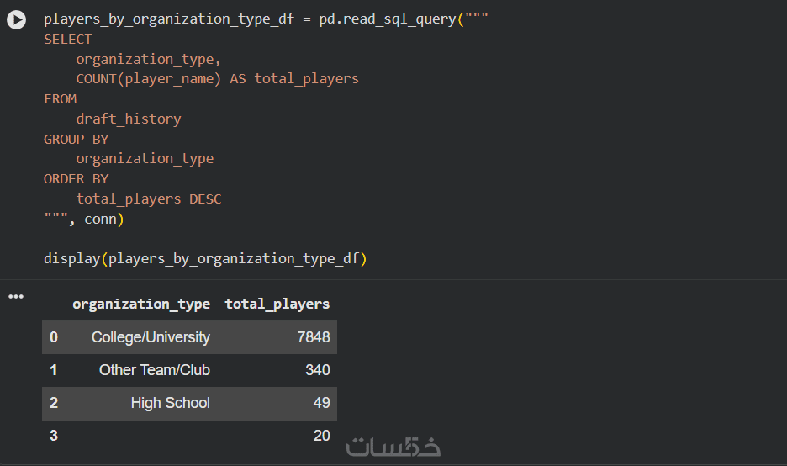
Task: Click the GROUP BY line in code
Action: 77,139
